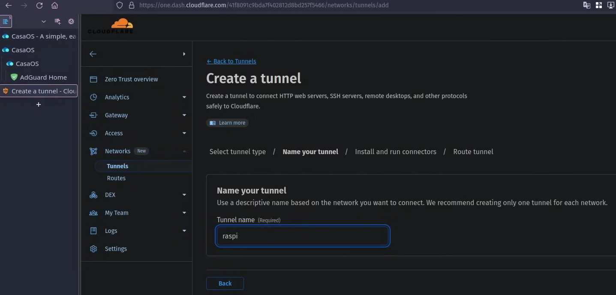Expand the Analytics section arrow
The width and height of the screenshot is (616, 295).
click(x=184, y=97)
